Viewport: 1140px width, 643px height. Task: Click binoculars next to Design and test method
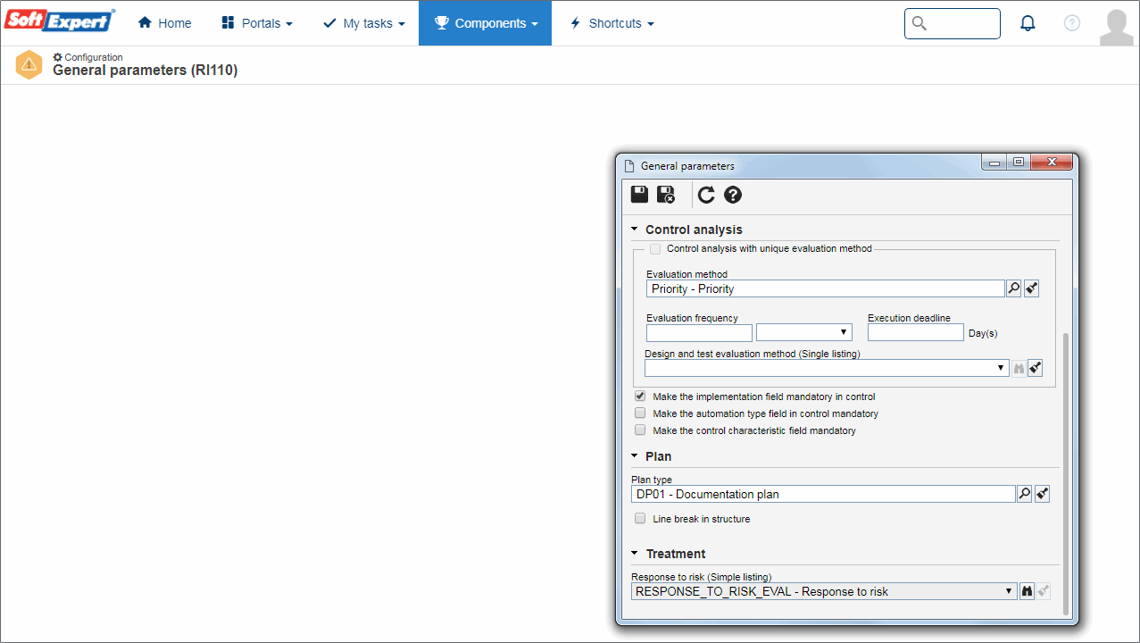tap(1019, 368)
